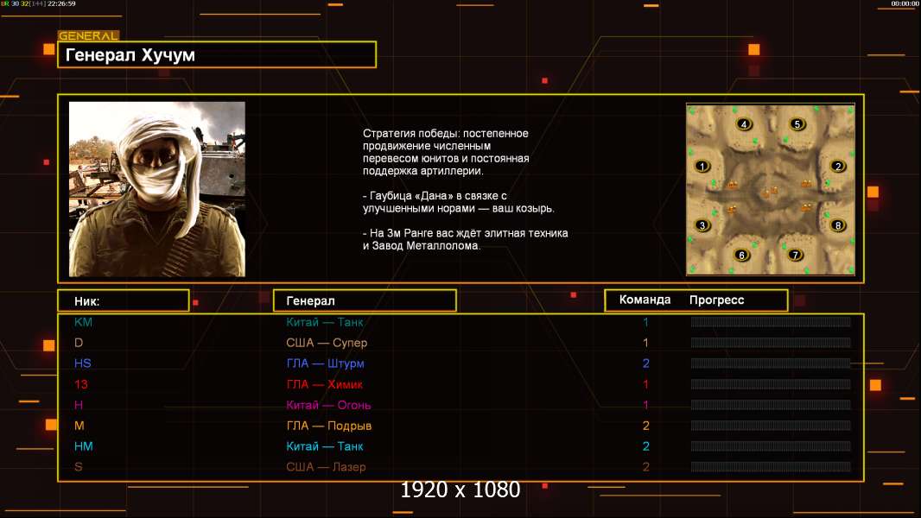Click США — Лазер general entry

tap(326, 467)
